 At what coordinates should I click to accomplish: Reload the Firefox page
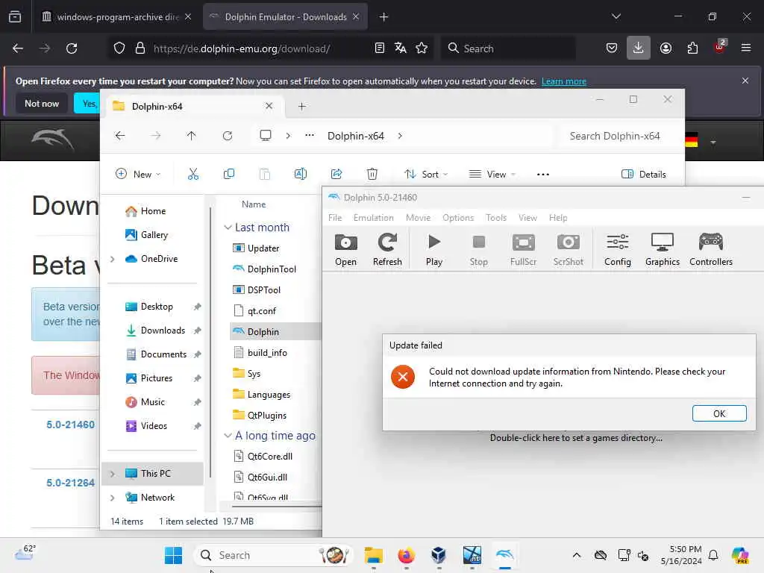[72, 48]
